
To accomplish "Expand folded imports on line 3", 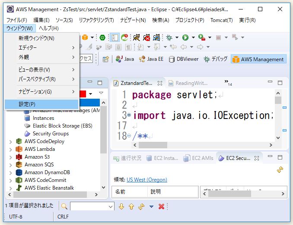I will point(129,115).
